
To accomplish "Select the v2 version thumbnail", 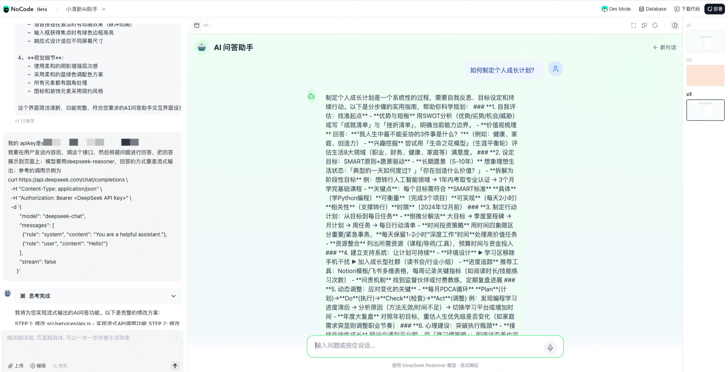I will click(x=706, y=75).
